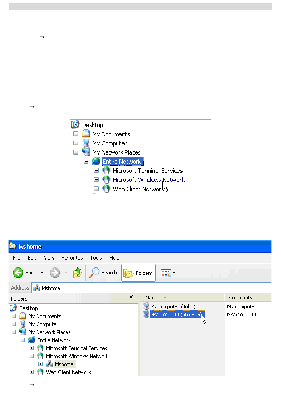The width and height of the screenshot is (281, 408).
Task: Collapse My Network Places in upper tree
Action: click(x=76, y=152)
